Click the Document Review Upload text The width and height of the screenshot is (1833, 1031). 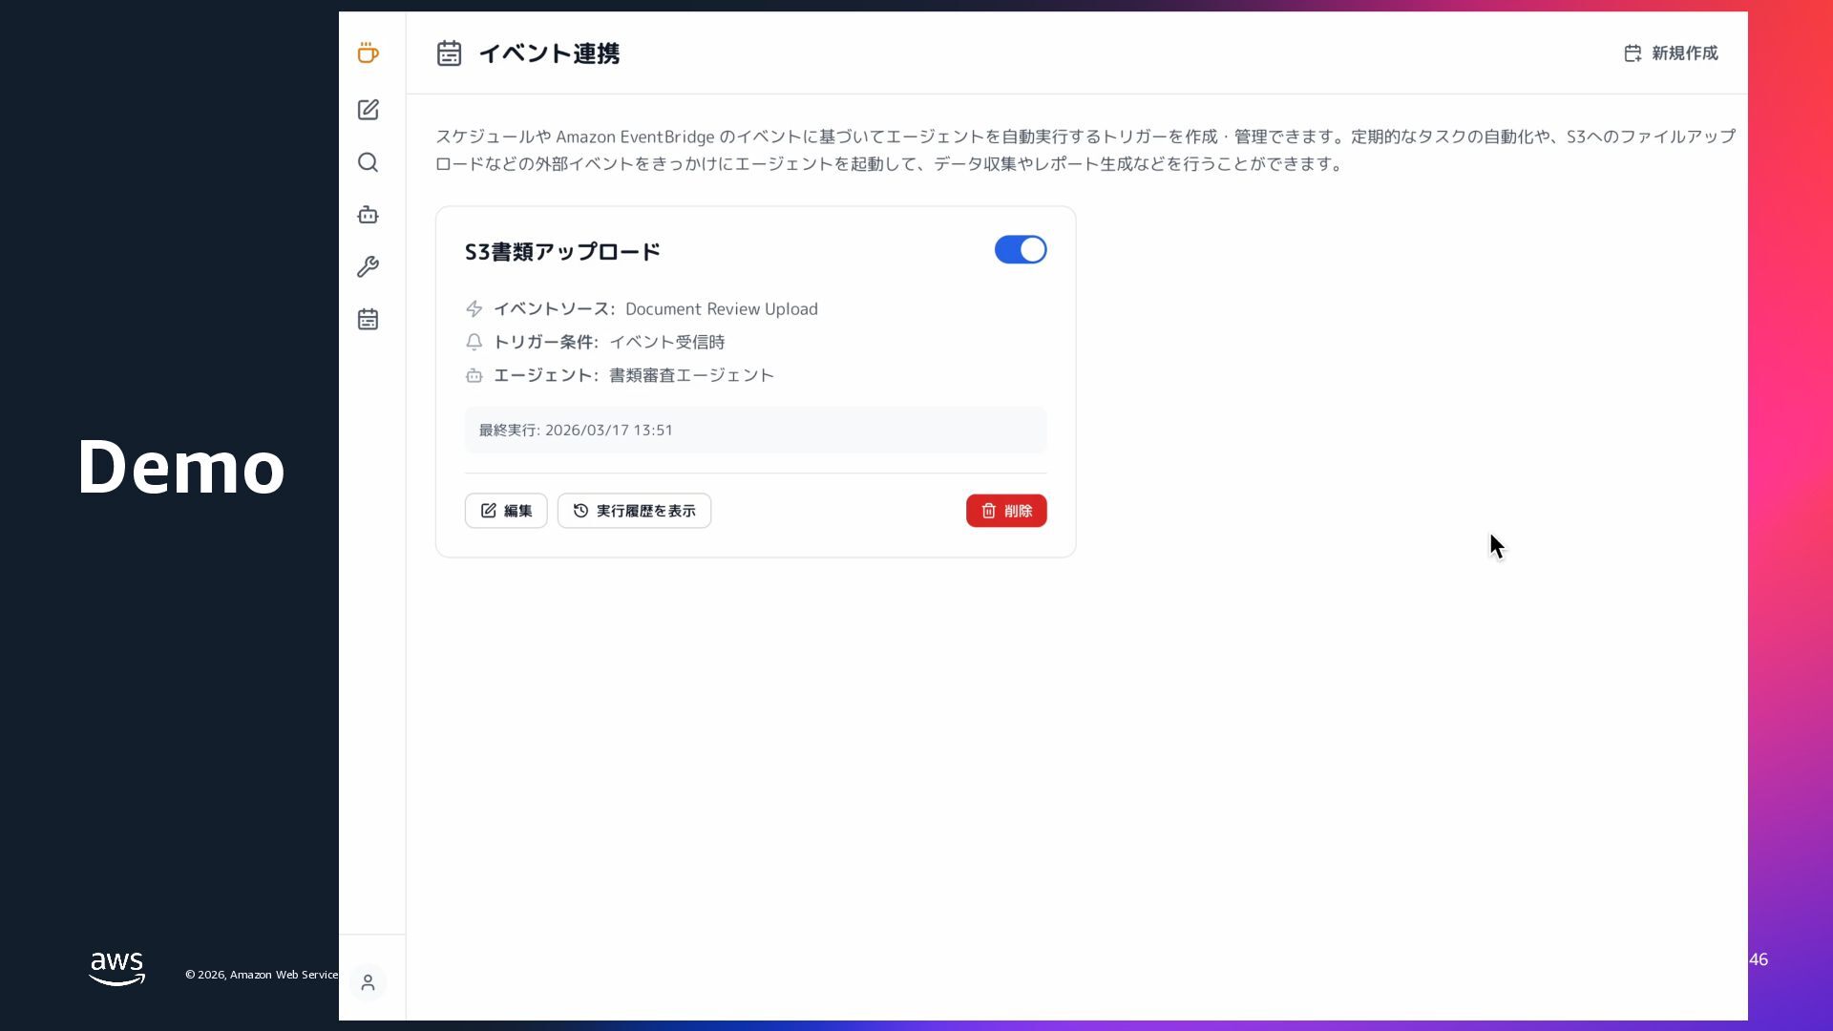click(721, 309)
